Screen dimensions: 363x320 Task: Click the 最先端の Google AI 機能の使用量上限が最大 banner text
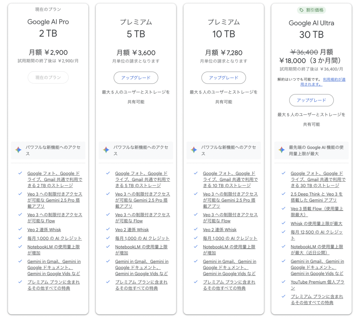(316, 150)
